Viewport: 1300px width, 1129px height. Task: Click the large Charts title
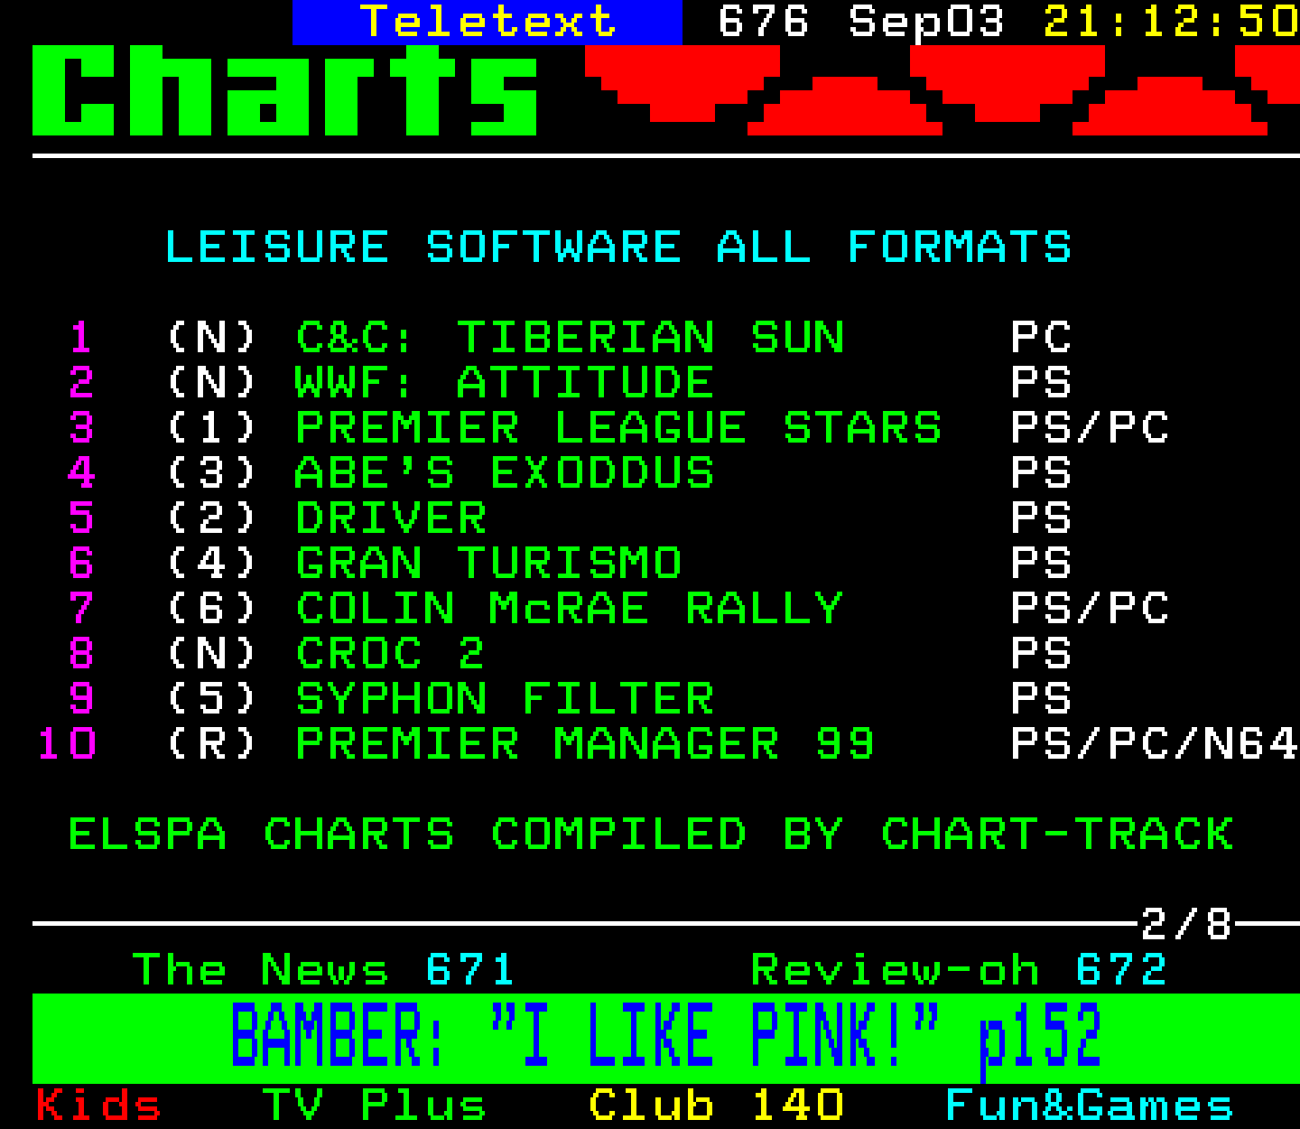285,90
